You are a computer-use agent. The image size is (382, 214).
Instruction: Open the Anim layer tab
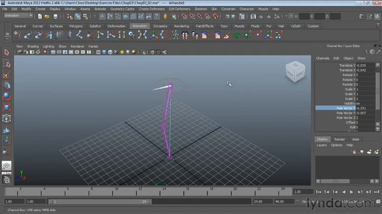pyautogui.click(x=356, y=139)
